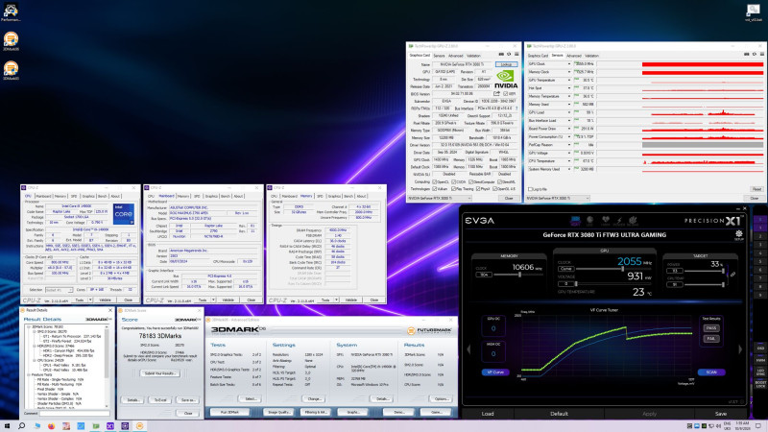Screen dimensions: 768x432
Task: Click the NVIDIA logo in GPU-Z
Action: pyautogui.click(x=506, y=80)
